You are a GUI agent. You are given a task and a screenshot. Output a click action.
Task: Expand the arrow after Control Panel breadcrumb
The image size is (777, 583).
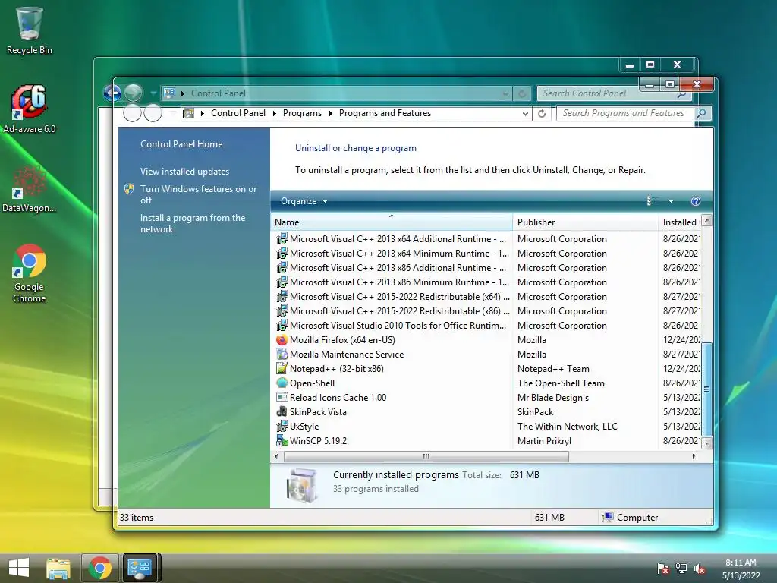point(274,114)
